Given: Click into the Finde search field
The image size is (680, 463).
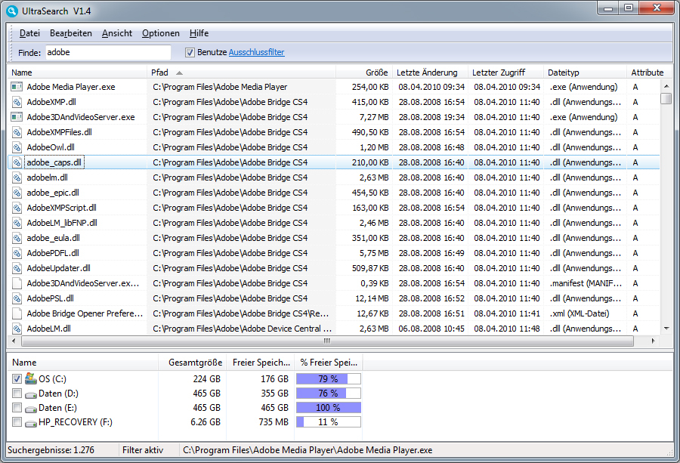Looking at the screenshot, I should coord(108,52).
